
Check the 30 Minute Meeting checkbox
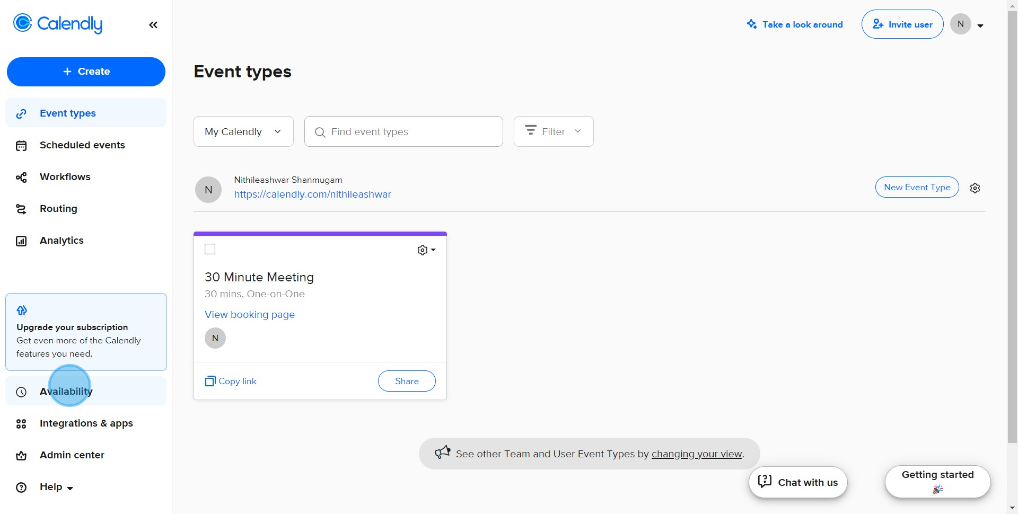pyautogui.click(x=210, y=249)
